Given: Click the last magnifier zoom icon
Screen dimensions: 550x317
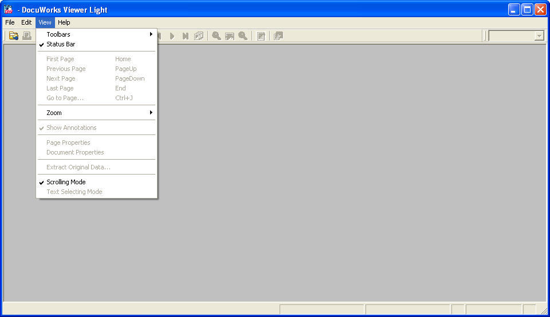Looking at the screenshot, I should pos(243,35).
